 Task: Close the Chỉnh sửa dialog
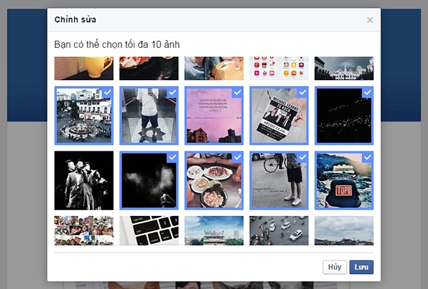coord(370,20)
